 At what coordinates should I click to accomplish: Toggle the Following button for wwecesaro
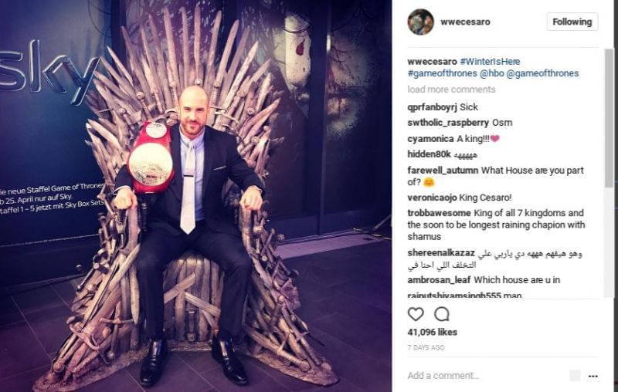(572, 22)
